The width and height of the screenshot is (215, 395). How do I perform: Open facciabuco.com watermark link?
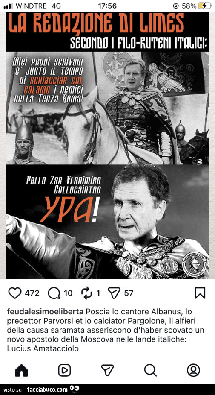pos(47,389)
